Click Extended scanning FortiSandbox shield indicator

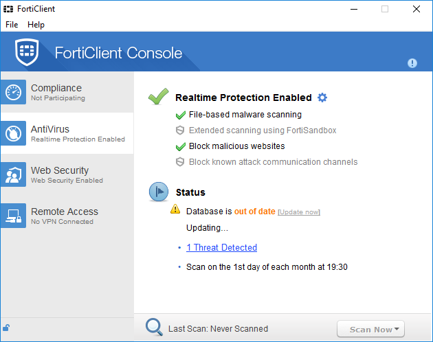coord(180,130)
